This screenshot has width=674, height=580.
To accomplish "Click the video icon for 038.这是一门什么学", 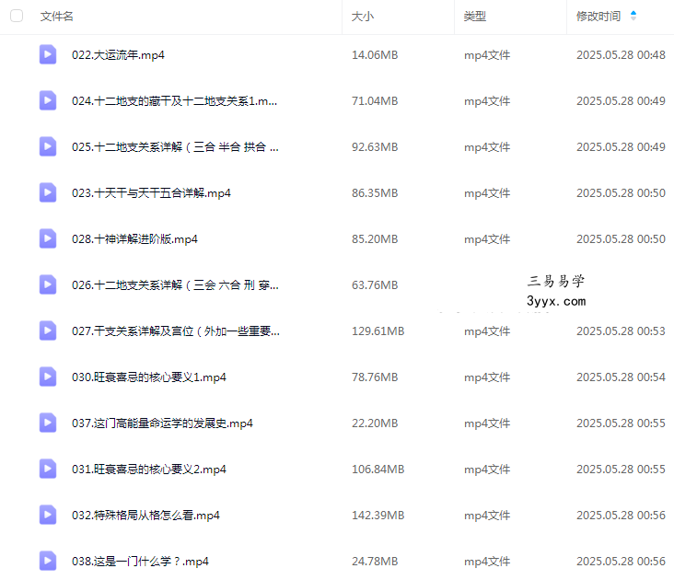I will (x=48, y=561).
